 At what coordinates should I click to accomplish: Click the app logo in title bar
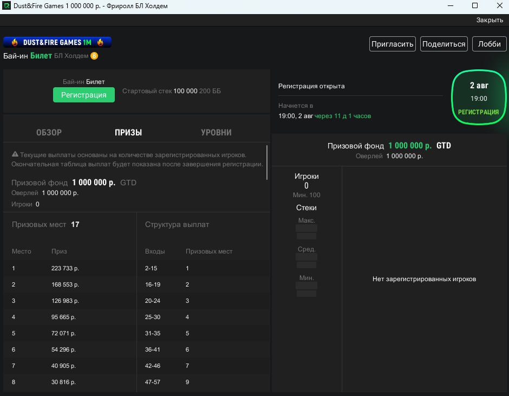[x=6, y=5]
